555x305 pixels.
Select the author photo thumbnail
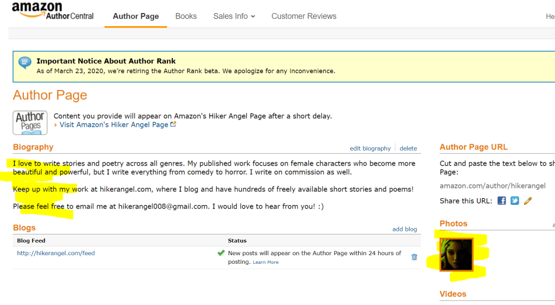(456, 254)
